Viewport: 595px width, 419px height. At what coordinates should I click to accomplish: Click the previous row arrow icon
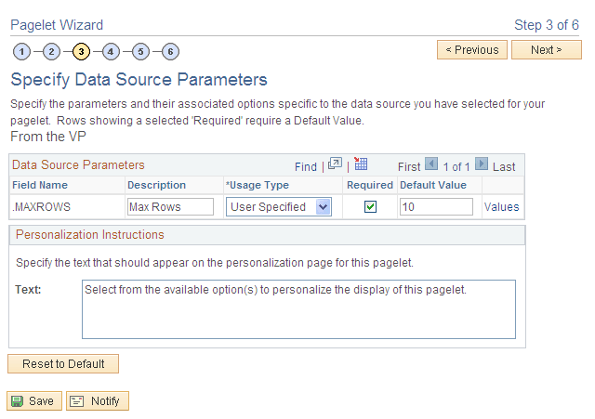click(431, 164)
